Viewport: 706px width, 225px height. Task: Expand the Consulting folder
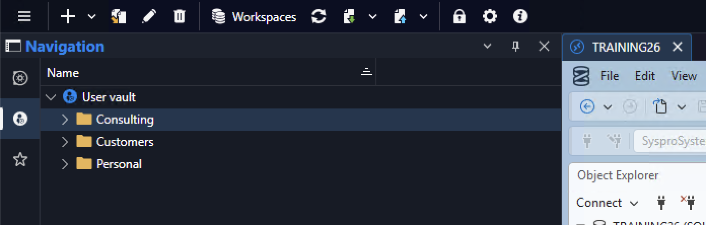(x=64, y=120)
